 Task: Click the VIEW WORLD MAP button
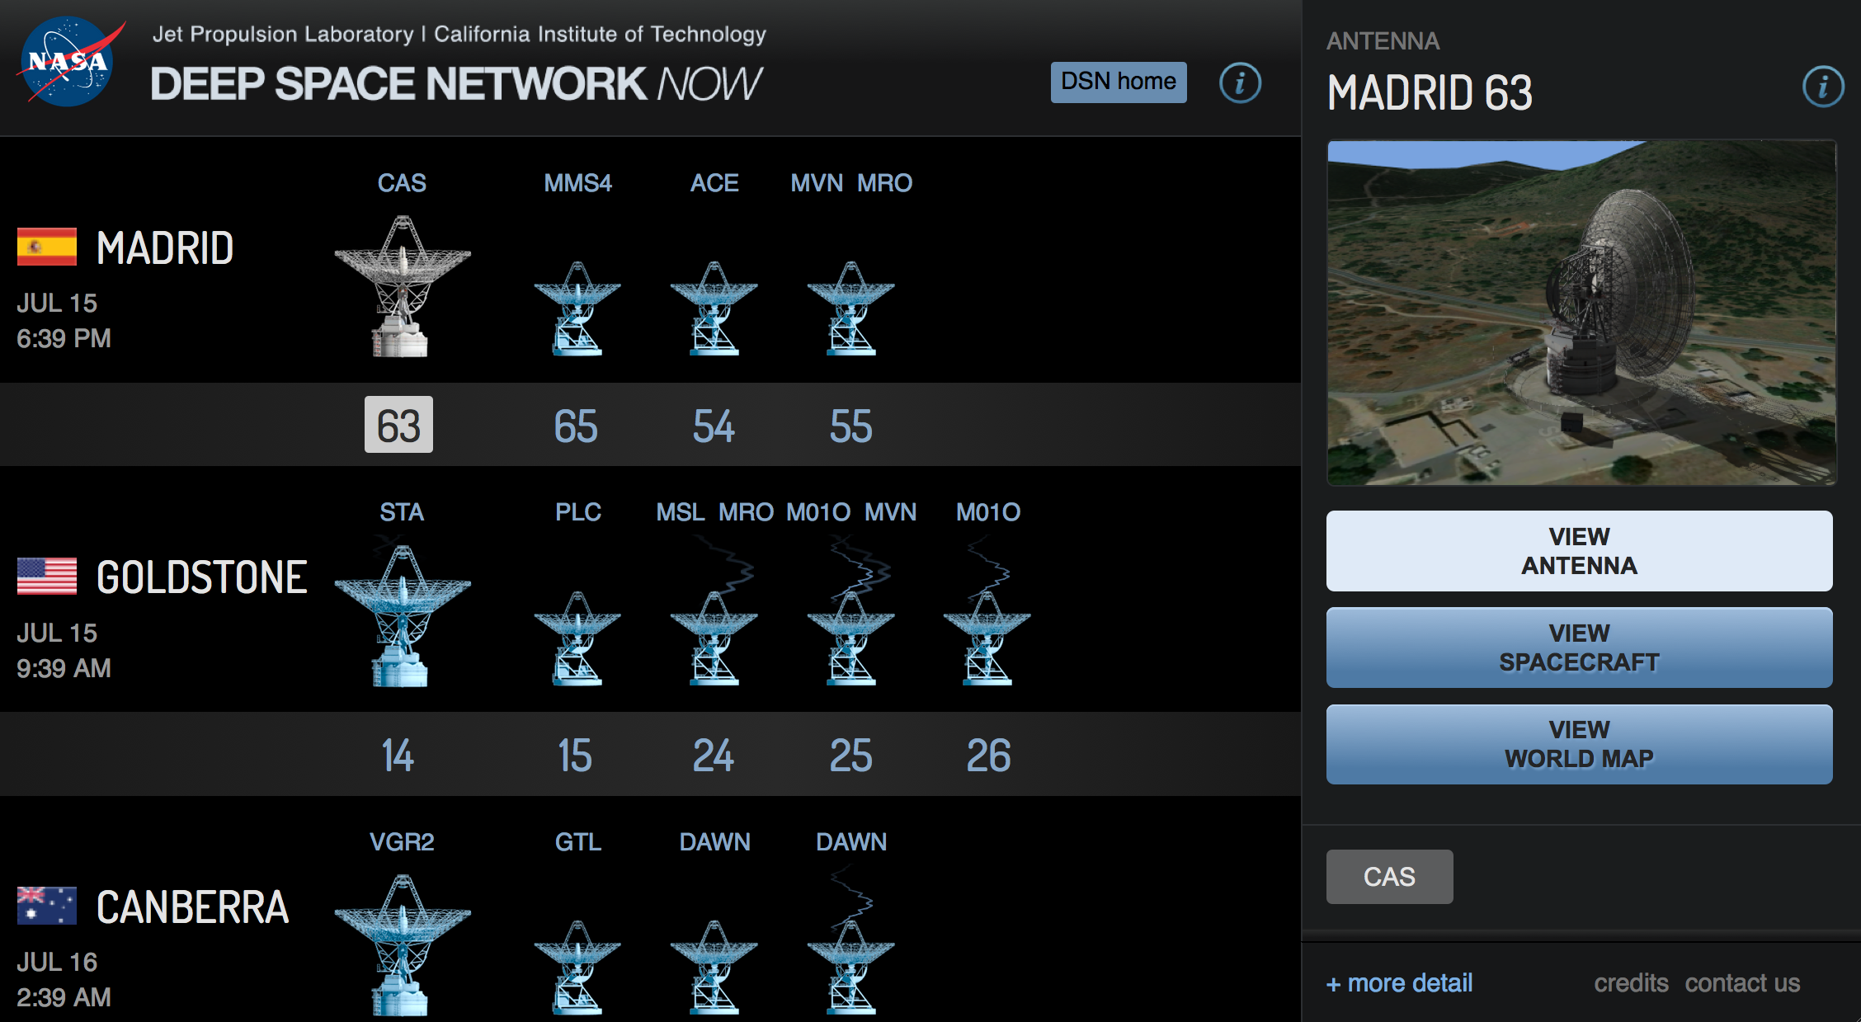click(x=1579, y=744)
